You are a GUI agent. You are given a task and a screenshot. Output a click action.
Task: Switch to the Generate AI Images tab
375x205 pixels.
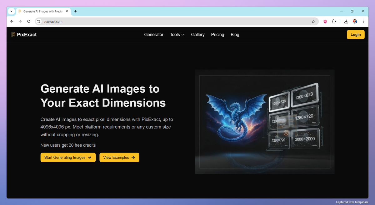point(43,11)
